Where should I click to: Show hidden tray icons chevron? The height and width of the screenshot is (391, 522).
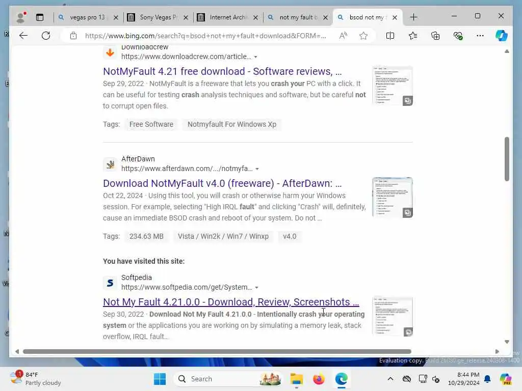[390, 379]
